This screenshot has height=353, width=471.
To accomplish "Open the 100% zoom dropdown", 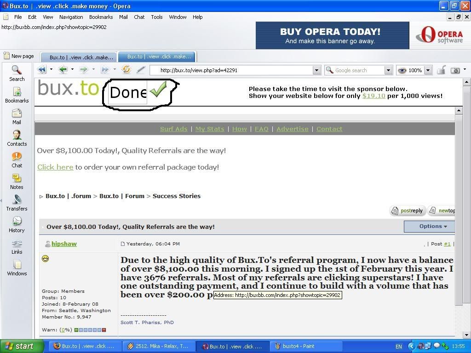I will tap(428, 70).
